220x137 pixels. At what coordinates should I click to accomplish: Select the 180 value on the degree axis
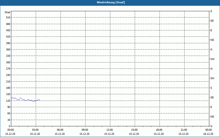click(8, 88)
